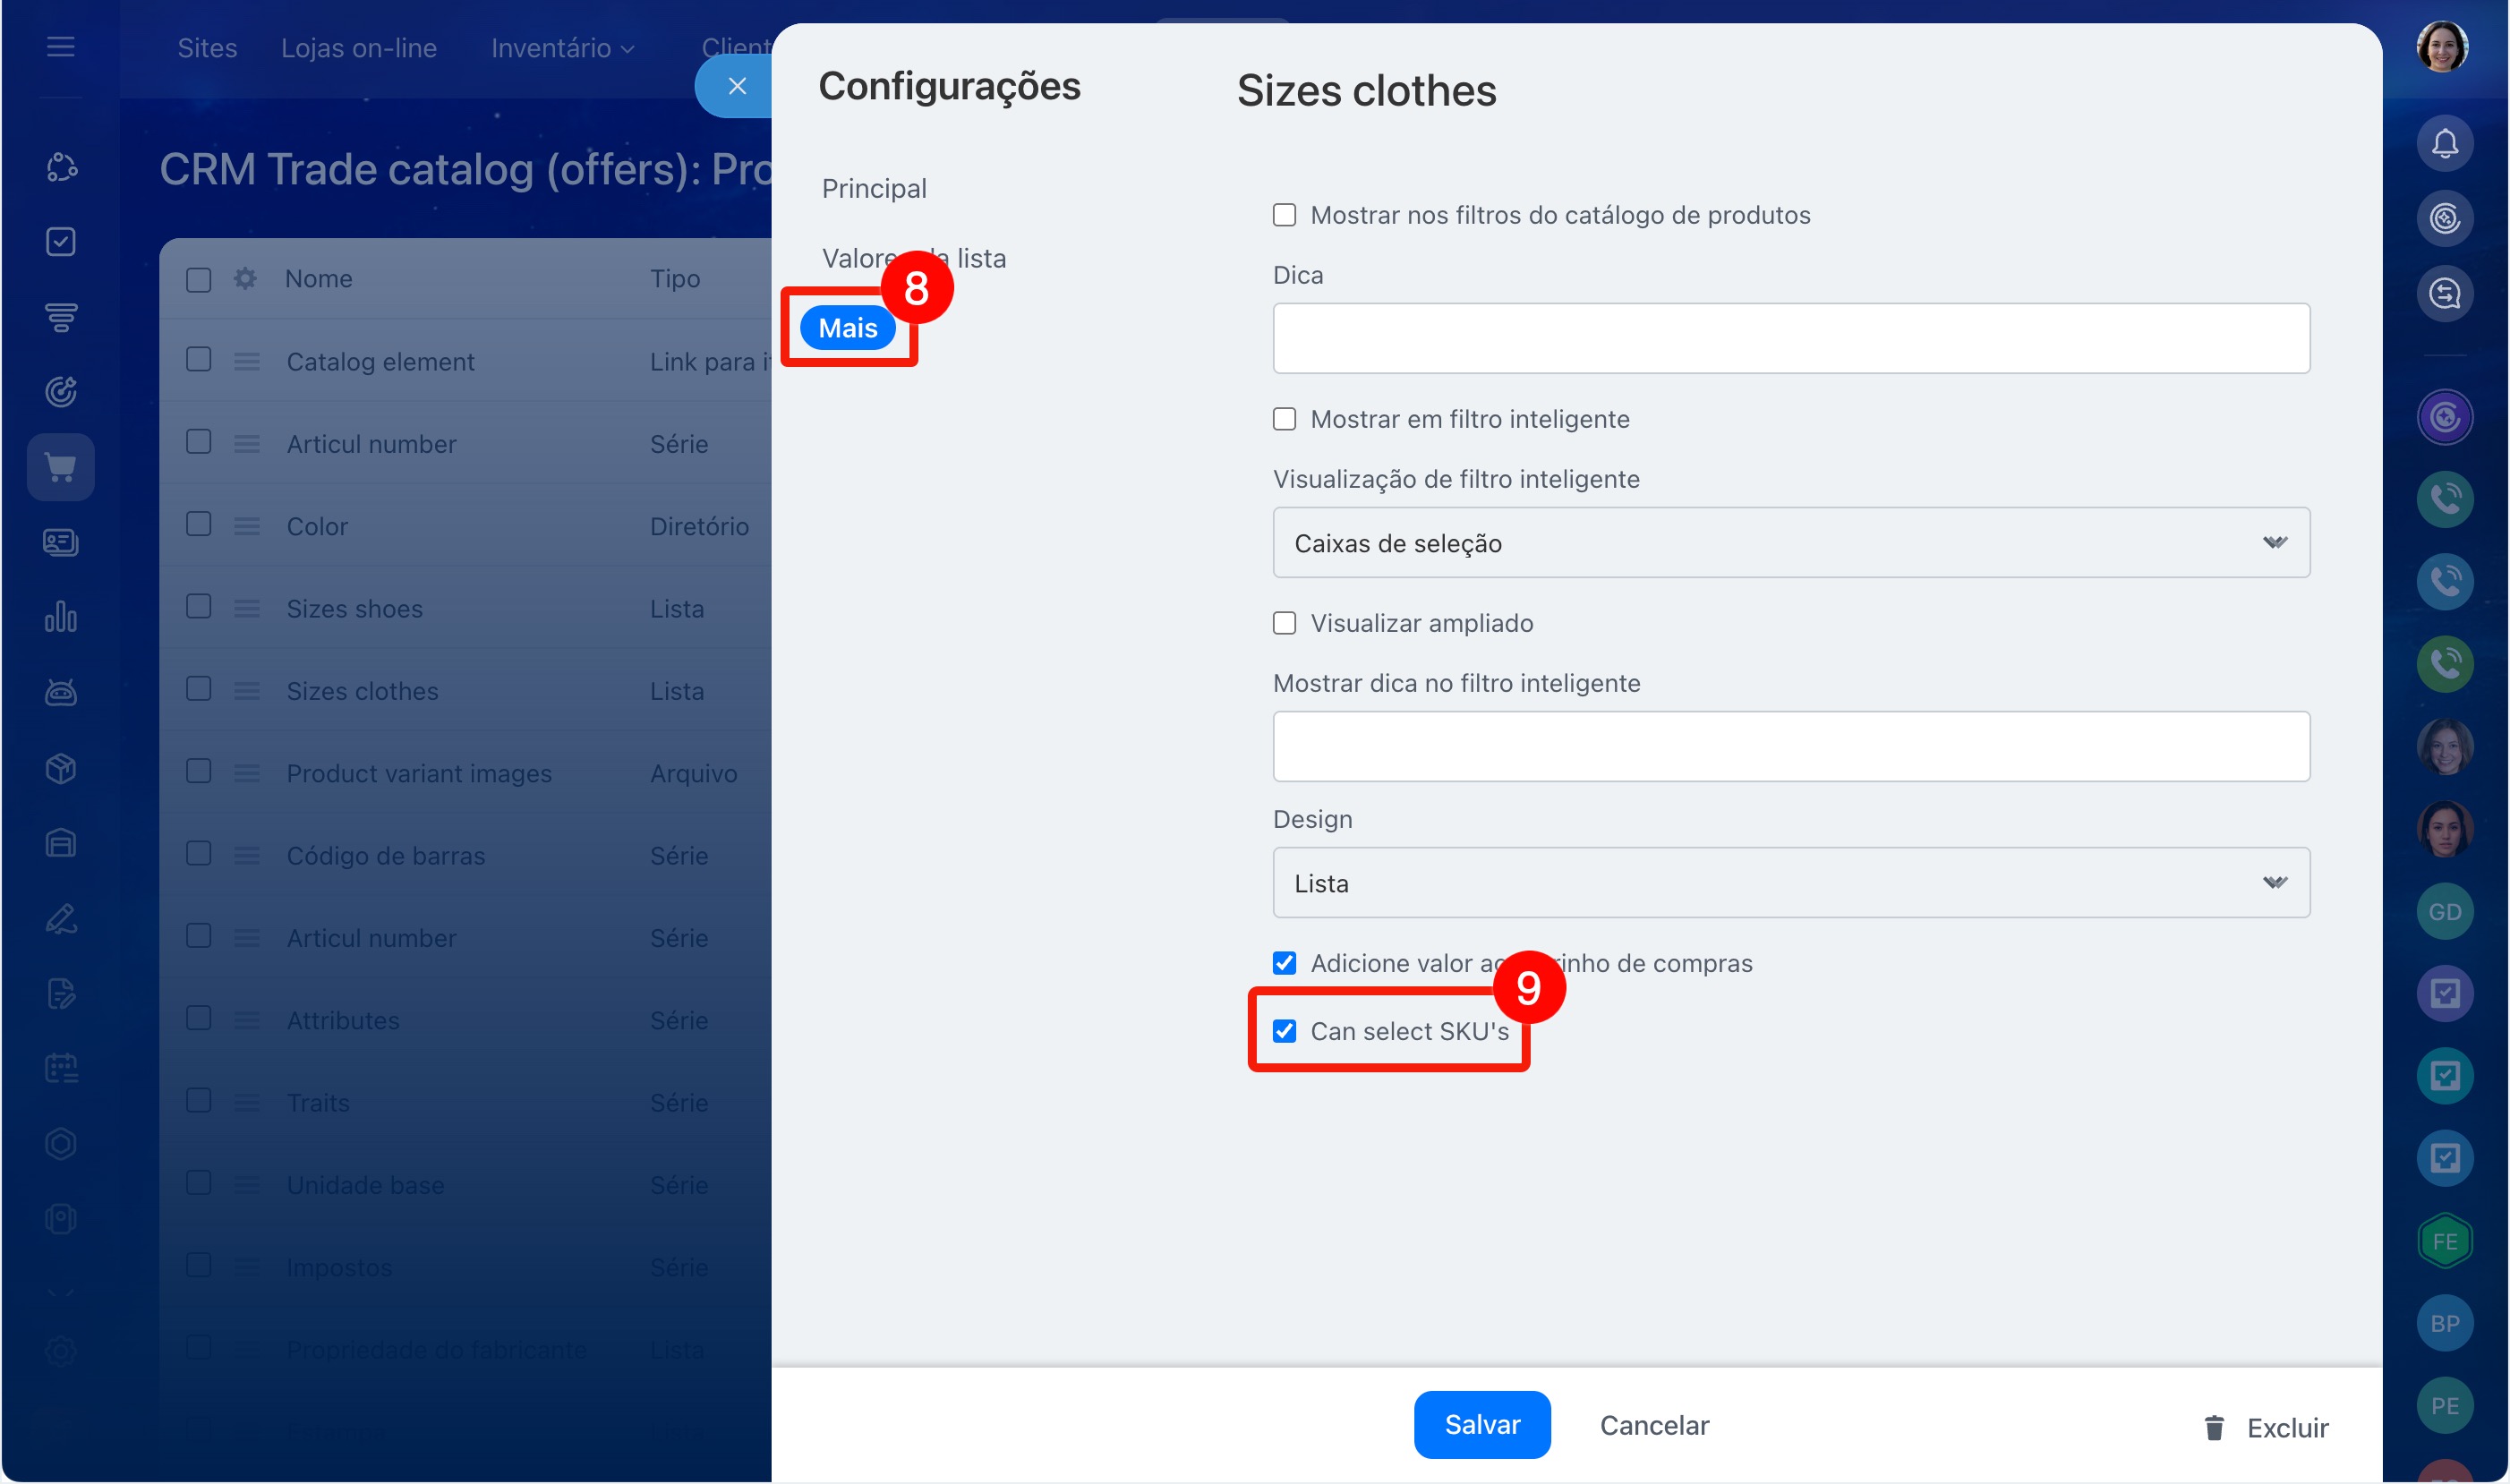Open the user profile avatar

coord(2441,46)
